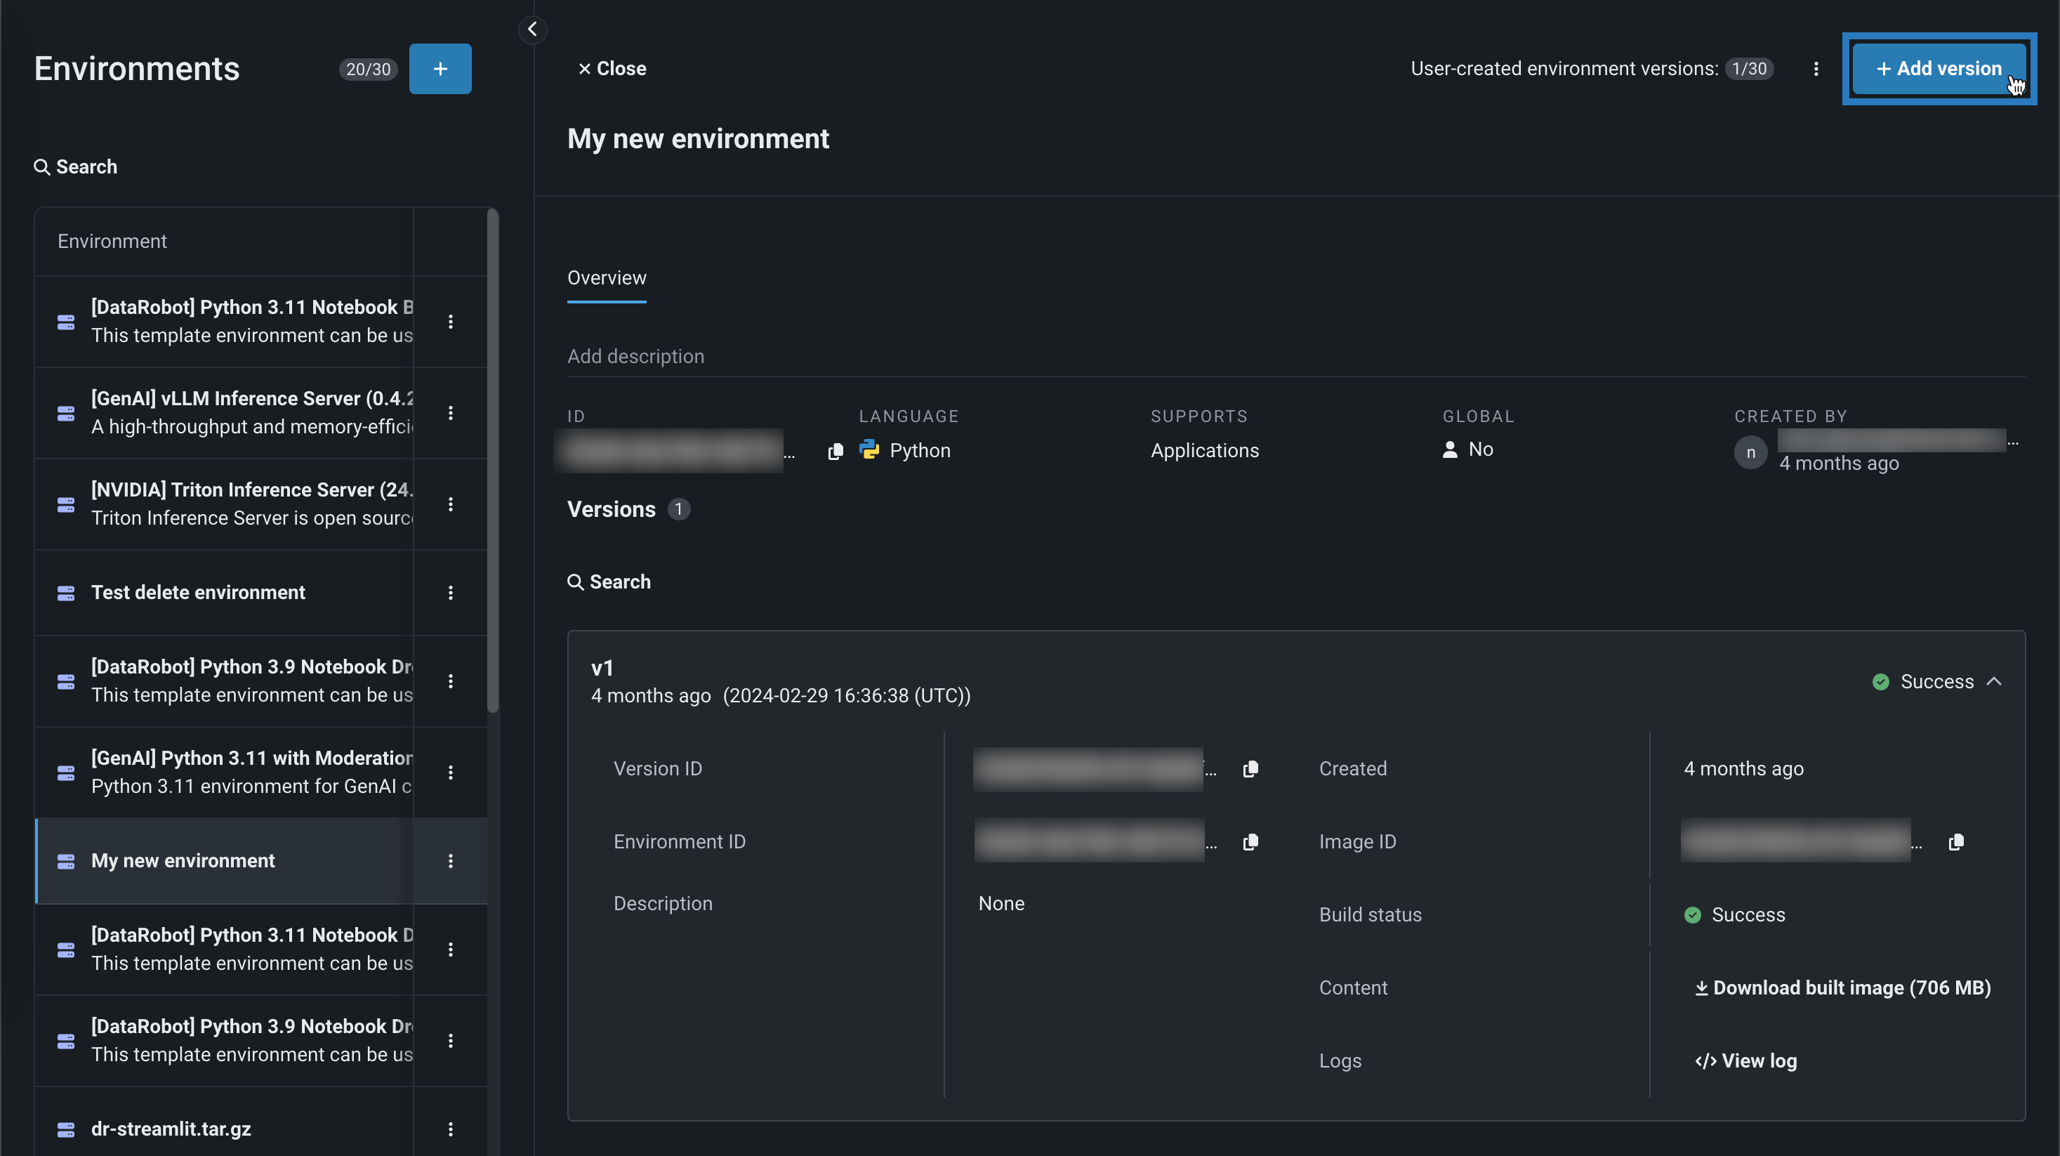
Task: Collapse the v1 version details chevron
Action: coord(1995,682)
